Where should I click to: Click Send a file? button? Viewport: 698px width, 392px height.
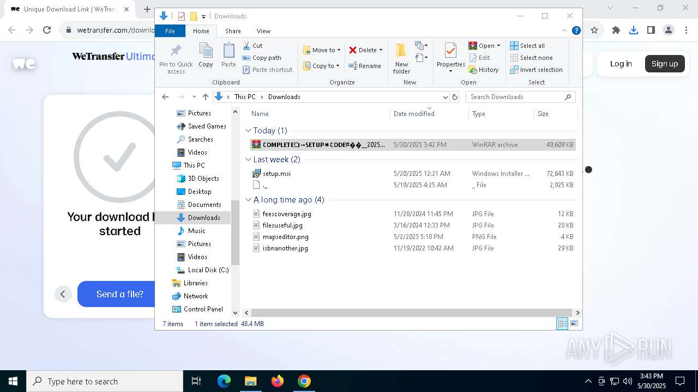click(117, 294)
